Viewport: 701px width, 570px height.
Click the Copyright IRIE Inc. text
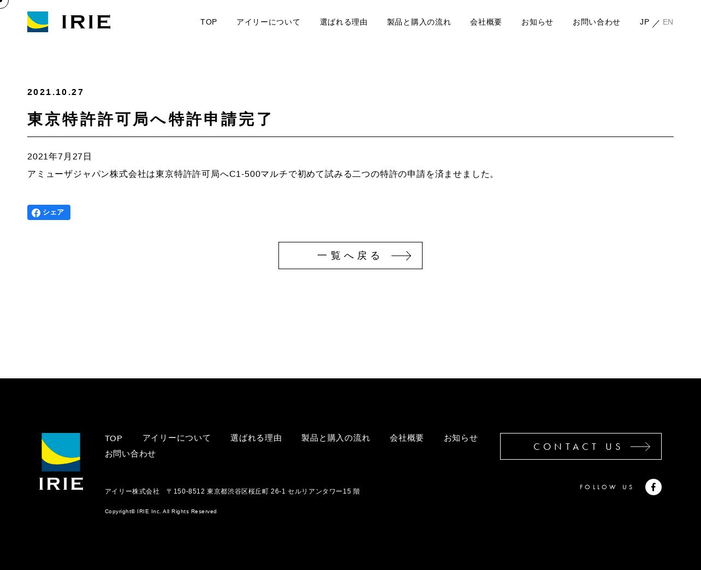point(161,512)
